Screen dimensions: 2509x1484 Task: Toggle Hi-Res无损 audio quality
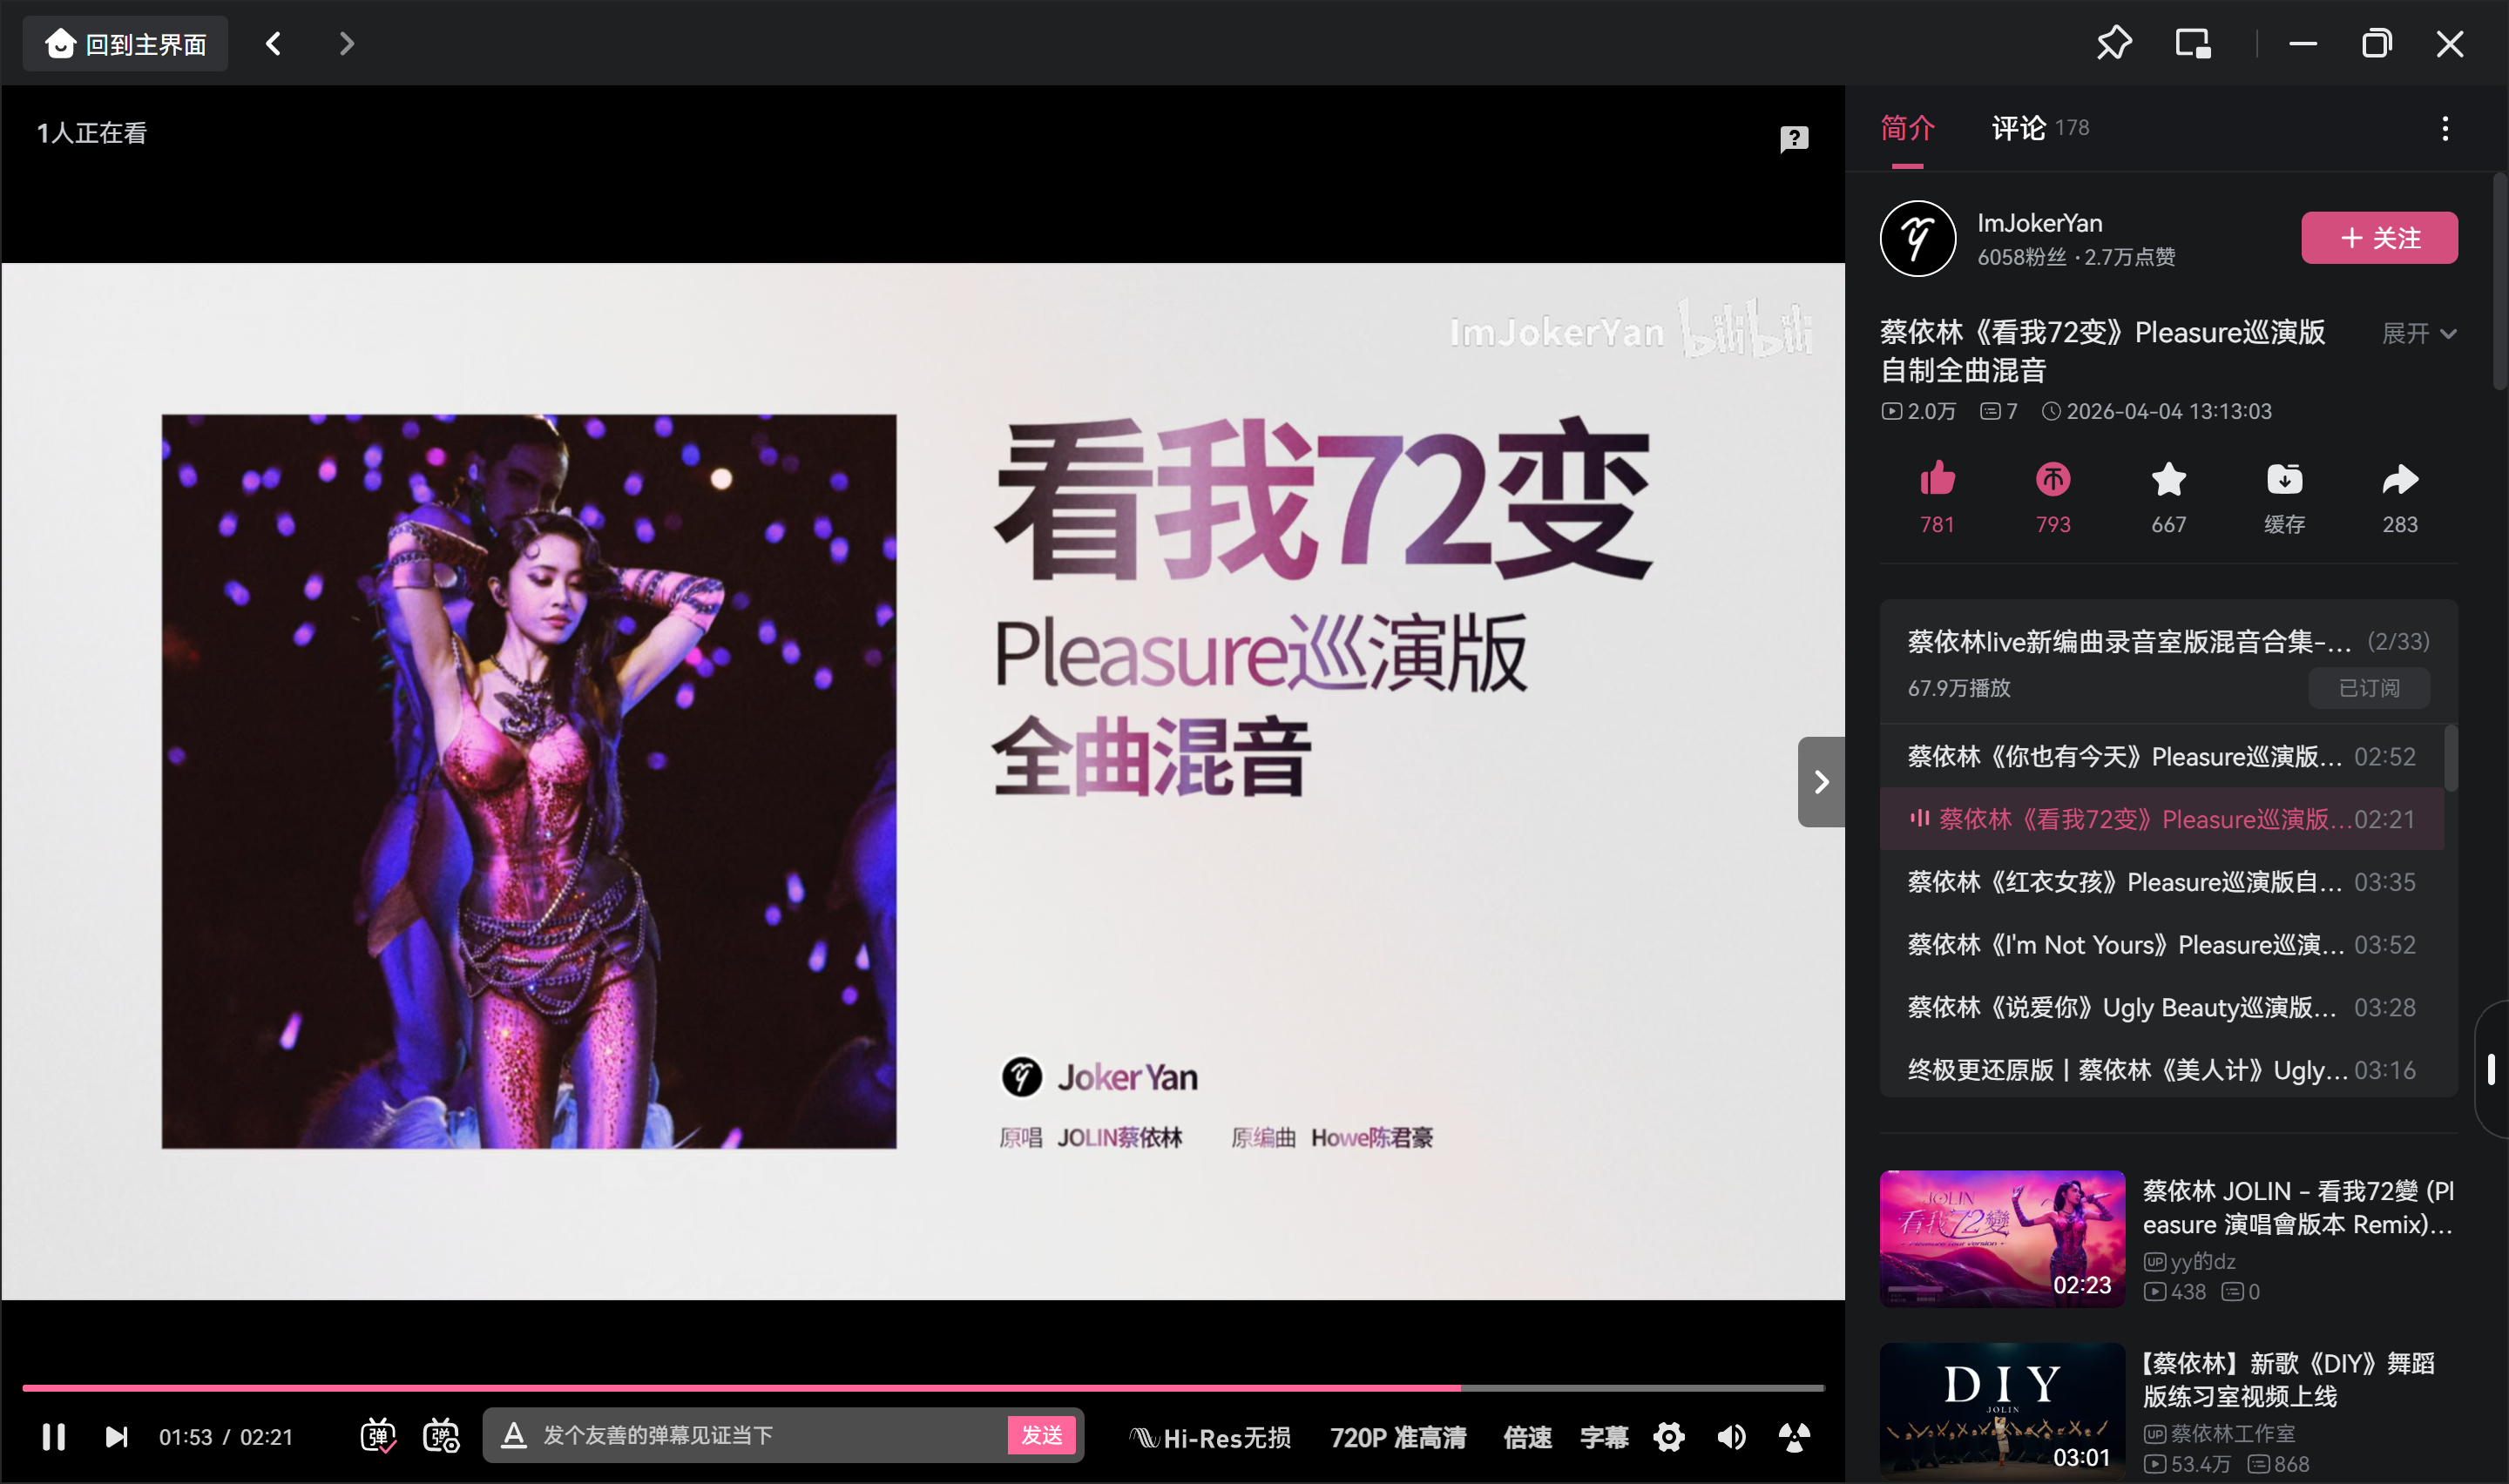(x=1209, y=1438)
